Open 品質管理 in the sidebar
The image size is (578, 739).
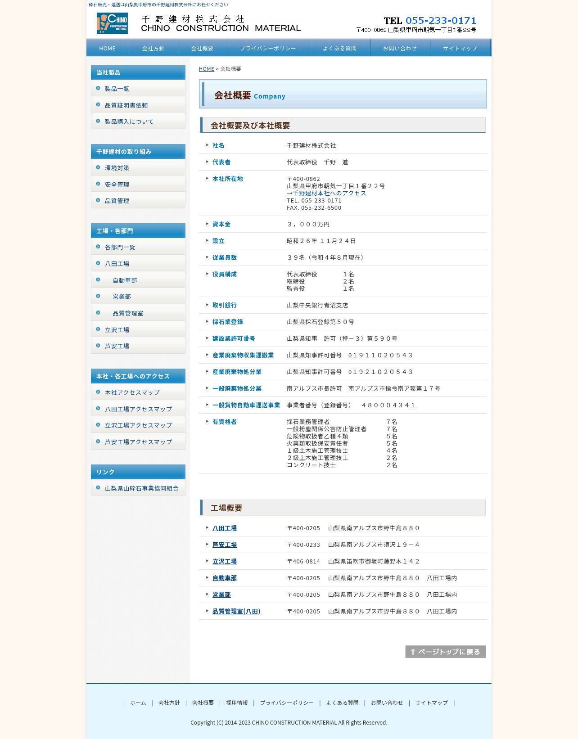tap(138, 201)
